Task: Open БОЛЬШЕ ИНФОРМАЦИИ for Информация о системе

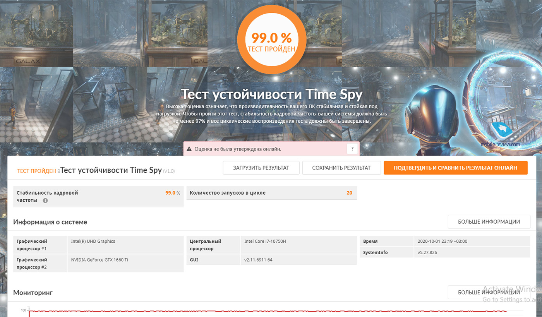Action: pyautogui.click(x=489, y=222)
